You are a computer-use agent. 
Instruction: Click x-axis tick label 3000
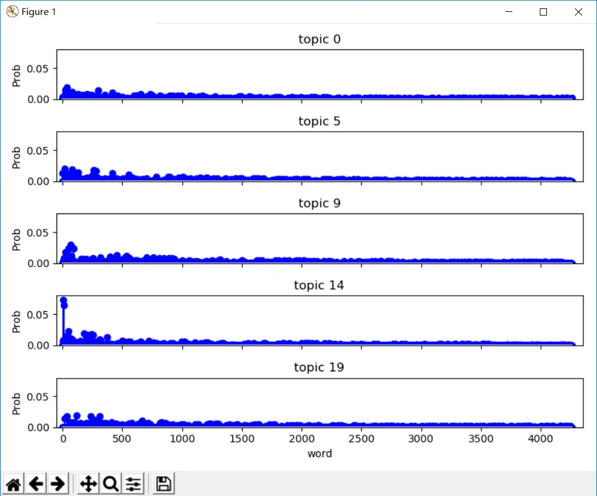(x=421, y=439)
